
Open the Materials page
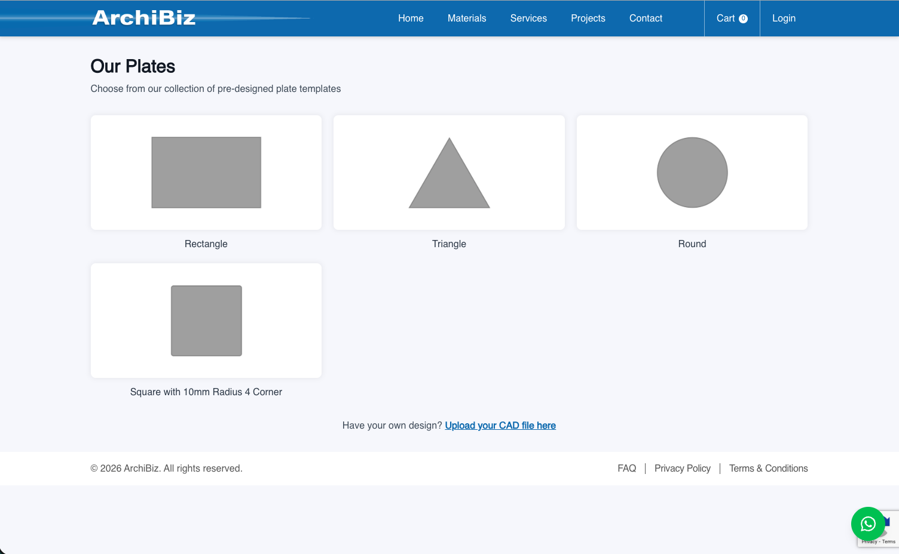tap(467, 18)
